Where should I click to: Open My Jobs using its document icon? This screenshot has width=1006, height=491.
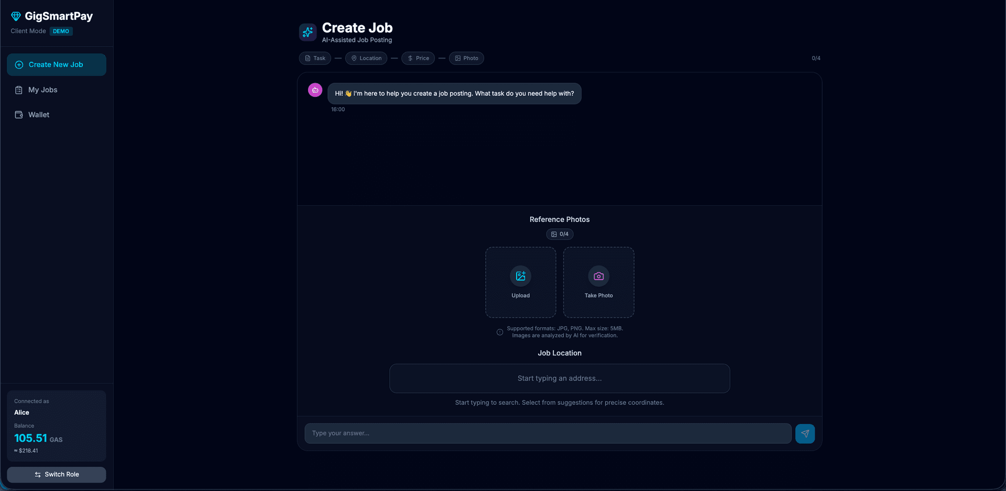pos(18,90)
